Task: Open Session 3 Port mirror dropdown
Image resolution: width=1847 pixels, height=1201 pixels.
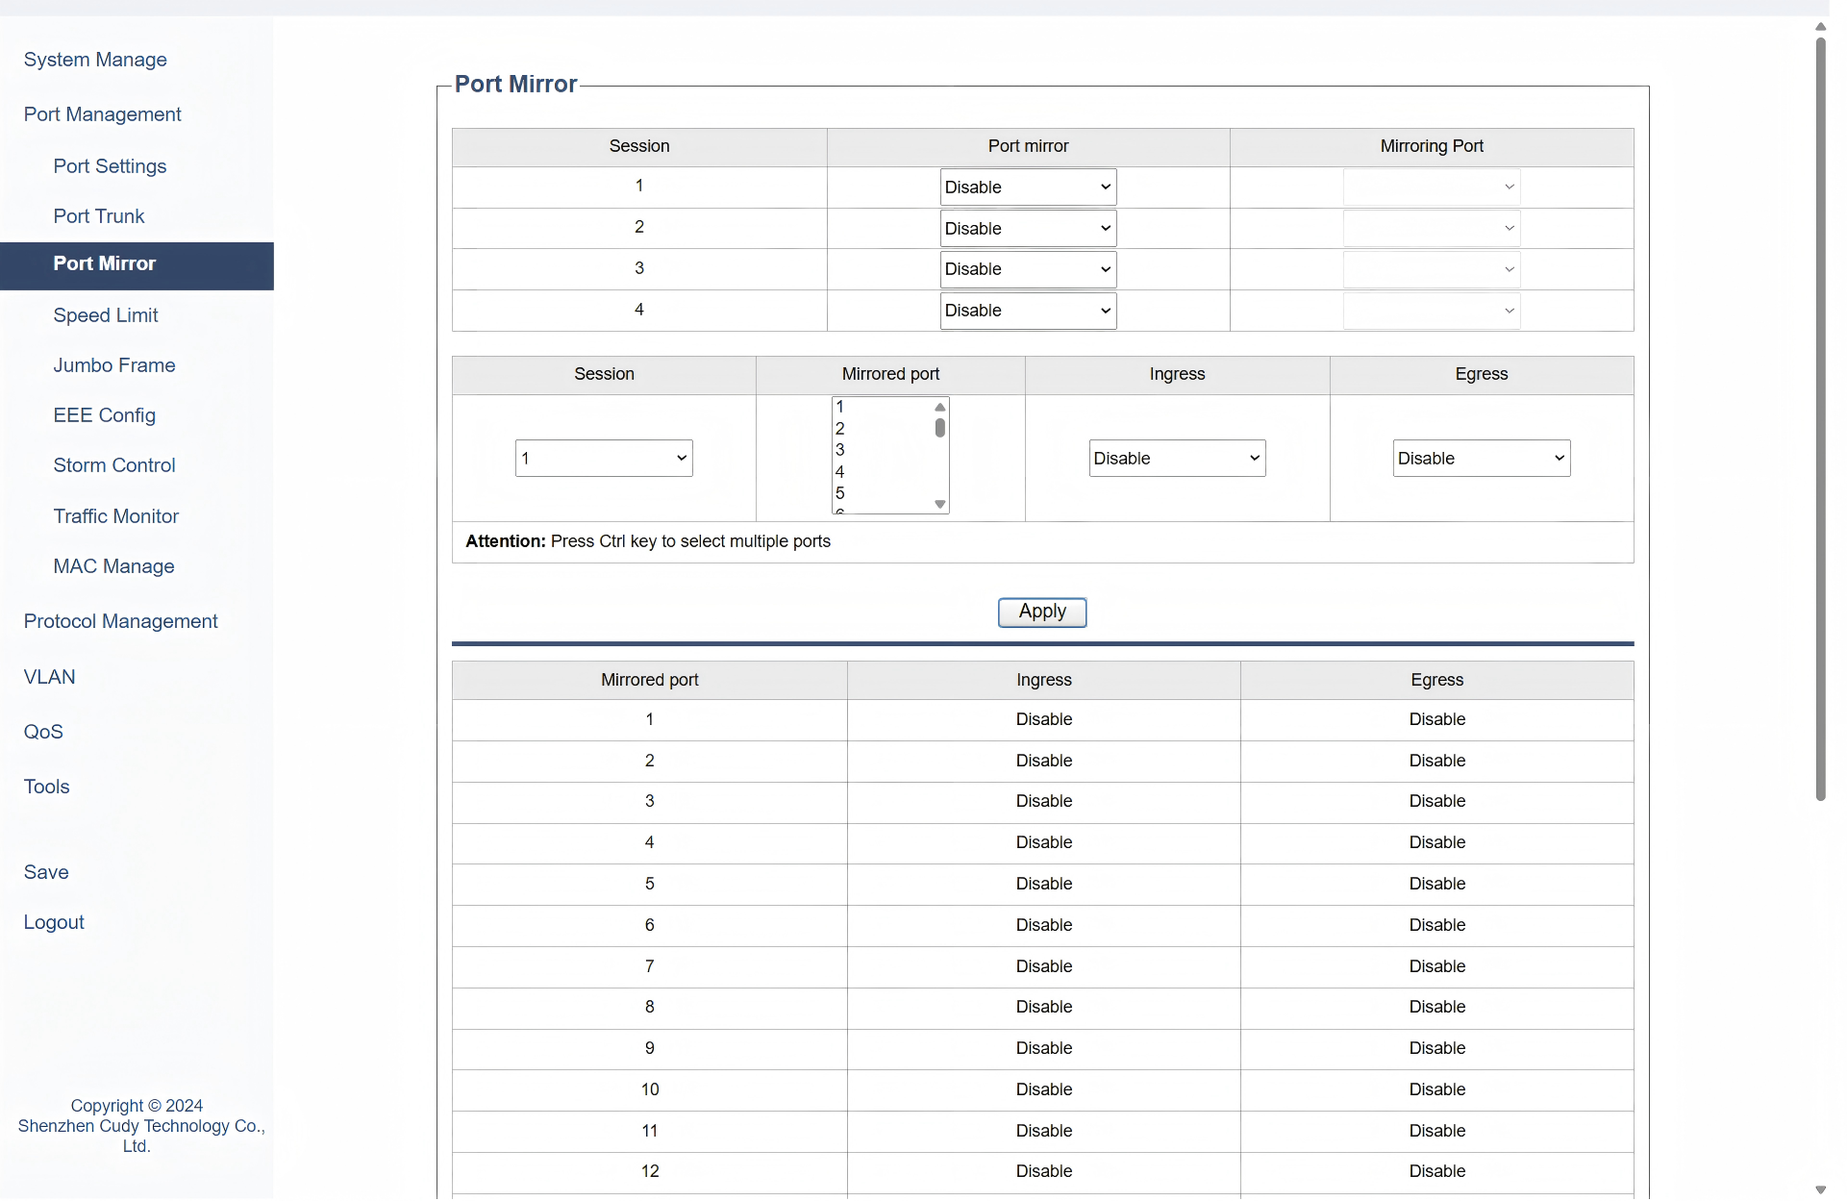Action: (1027, 269)
